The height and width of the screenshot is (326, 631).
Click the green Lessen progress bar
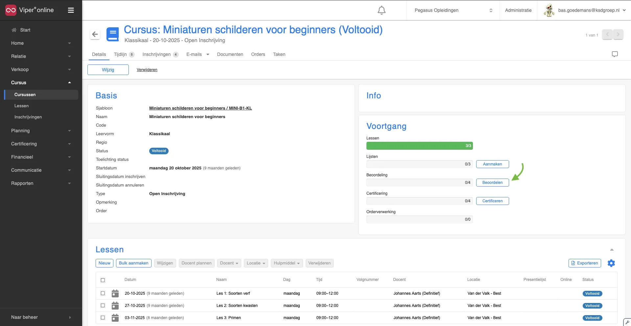419,146
